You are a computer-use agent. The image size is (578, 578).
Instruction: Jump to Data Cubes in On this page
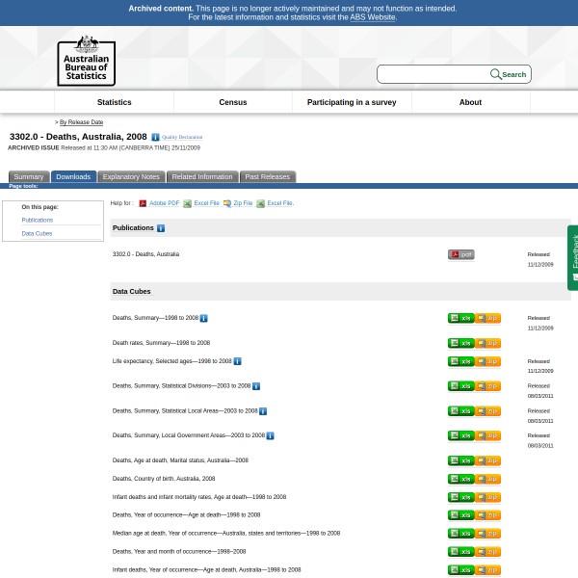(37, 233)
